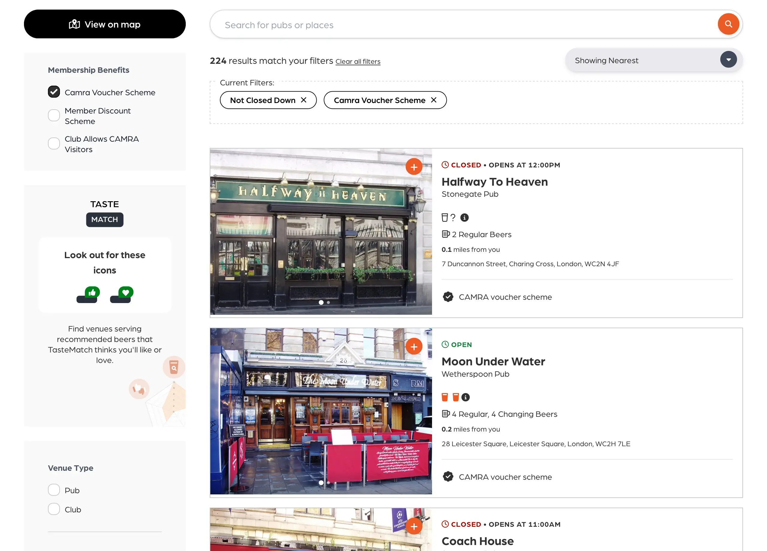Screen dimensions: 767x551
Task: Remove the Not Closed Down filter chip
Action: [x=303, y=100]
